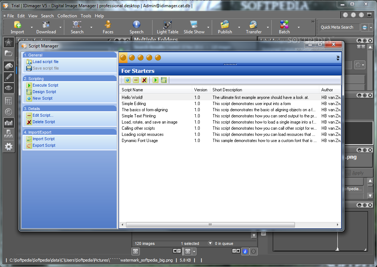
Task: Click the edit script icon in For Starters toolbar
Action: pyautogui.click(x=136, y=80)
